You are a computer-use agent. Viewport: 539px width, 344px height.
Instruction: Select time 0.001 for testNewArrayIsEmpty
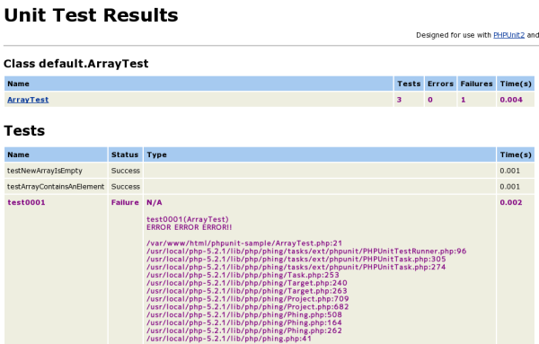(x=509, y=171)
